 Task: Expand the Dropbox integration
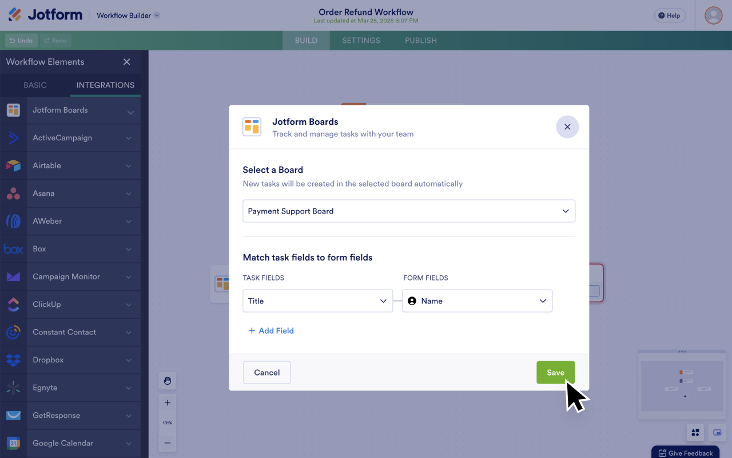tap(129, 360)
